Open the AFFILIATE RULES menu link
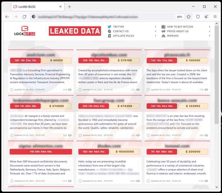Screen dimensions: 222x193 point(123,36)
